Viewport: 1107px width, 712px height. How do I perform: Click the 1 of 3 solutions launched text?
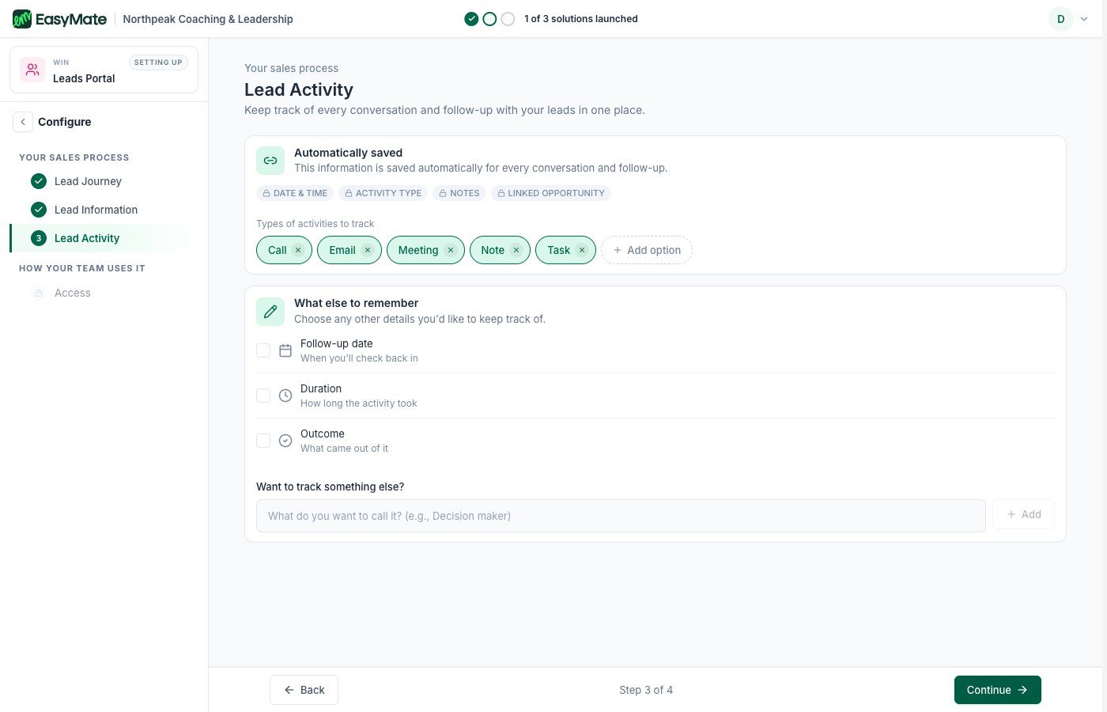point(581,19)
